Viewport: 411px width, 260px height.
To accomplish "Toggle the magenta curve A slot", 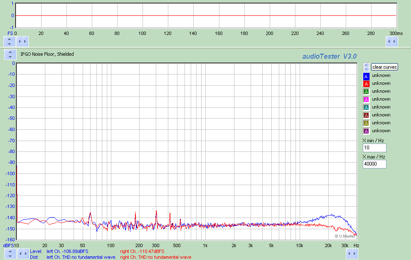I will tap(366, 99).
